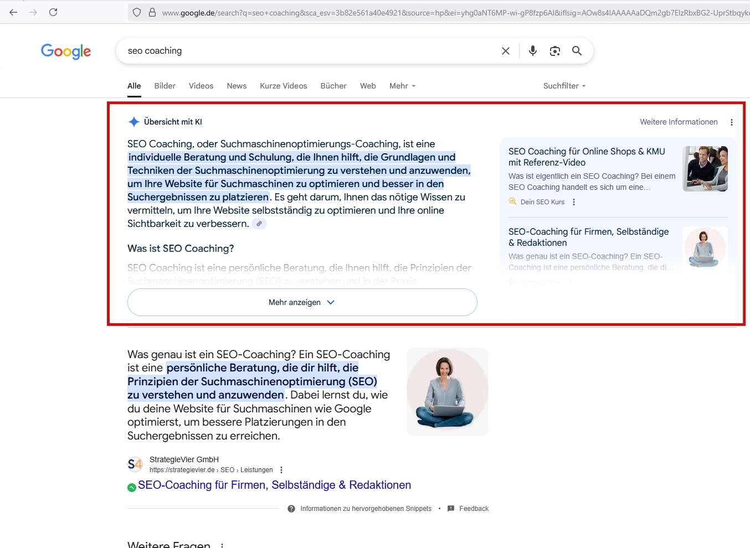The width and height of the screenshot is (750, 548).
Task: Expand AI overview with Mehr anzeigen
Action: (302, 302)
